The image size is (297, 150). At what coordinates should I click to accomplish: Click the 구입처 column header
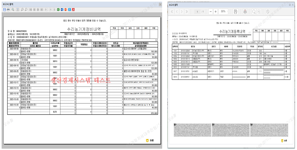pos(252,46)
